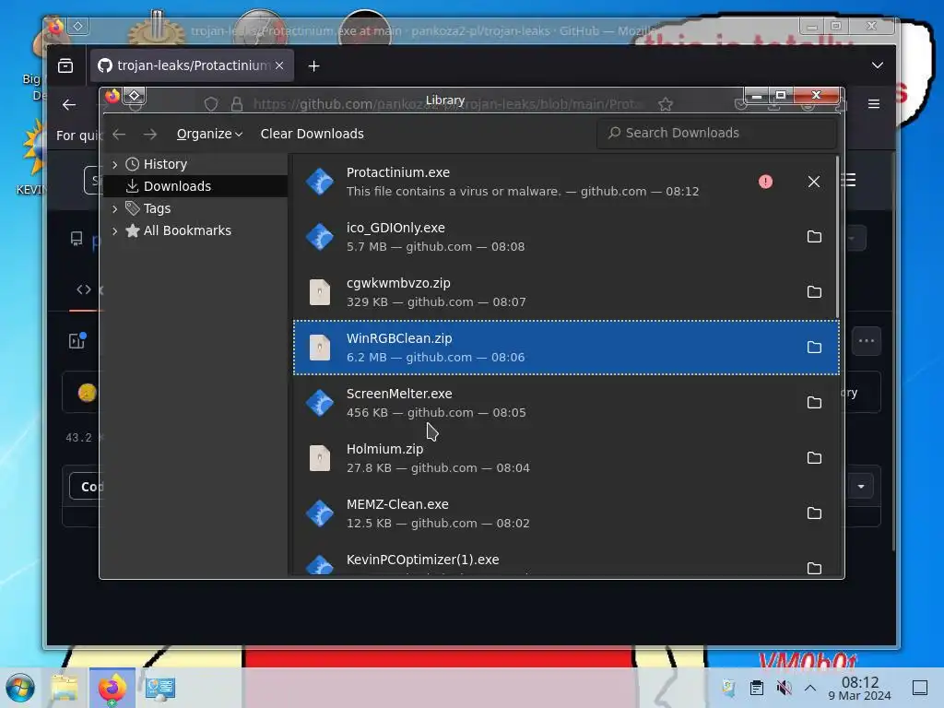944x708 pixels.
Task: Open containing folder for ico_GDIOnly.exe
Action: pyautogui.click(x=814, y=237)
